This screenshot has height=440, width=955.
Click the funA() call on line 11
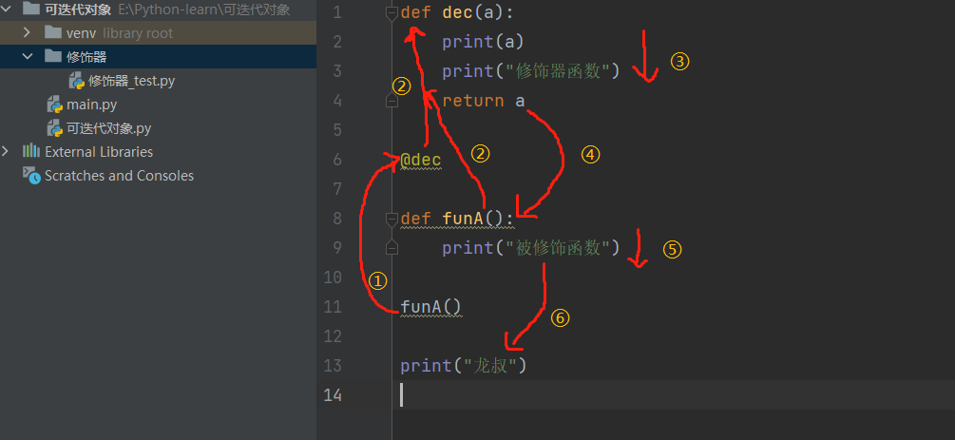pos(430,307)
